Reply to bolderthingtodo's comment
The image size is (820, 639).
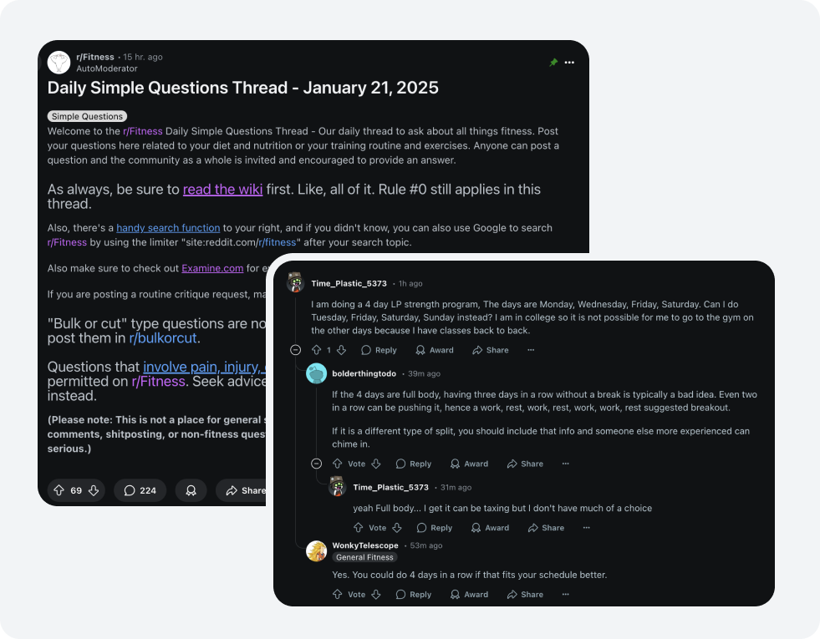[x=414, y=464]
